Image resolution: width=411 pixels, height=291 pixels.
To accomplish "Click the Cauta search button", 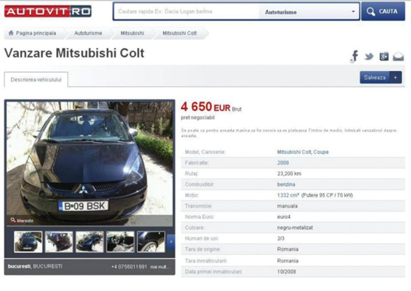I will coord(383,11).
